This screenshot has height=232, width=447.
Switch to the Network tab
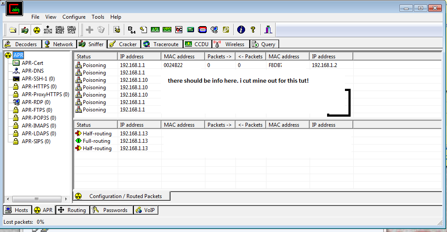tap(59, 44)
